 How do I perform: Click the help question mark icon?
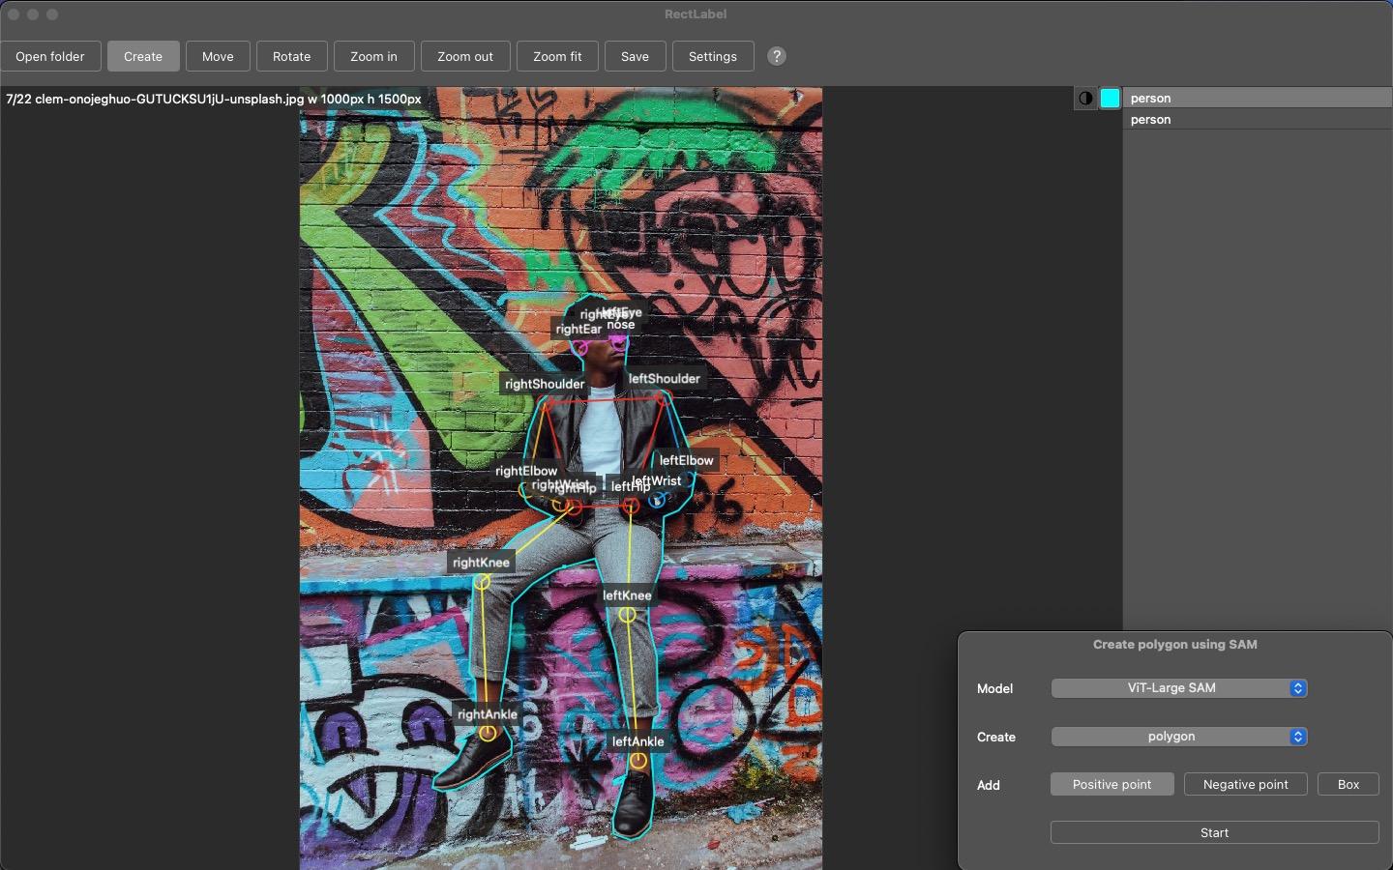(x=776, y=56)
